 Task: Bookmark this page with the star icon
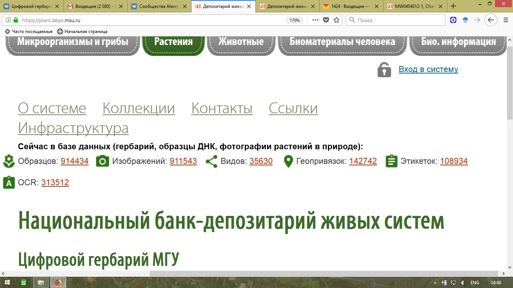point(336,20)
